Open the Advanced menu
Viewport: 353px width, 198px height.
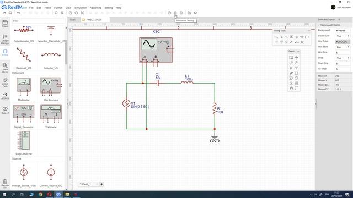pyautogui.click(x=95, y=8)
